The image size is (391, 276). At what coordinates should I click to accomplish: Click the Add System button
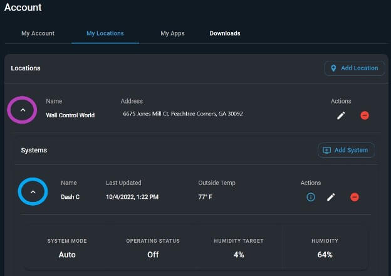346,150
